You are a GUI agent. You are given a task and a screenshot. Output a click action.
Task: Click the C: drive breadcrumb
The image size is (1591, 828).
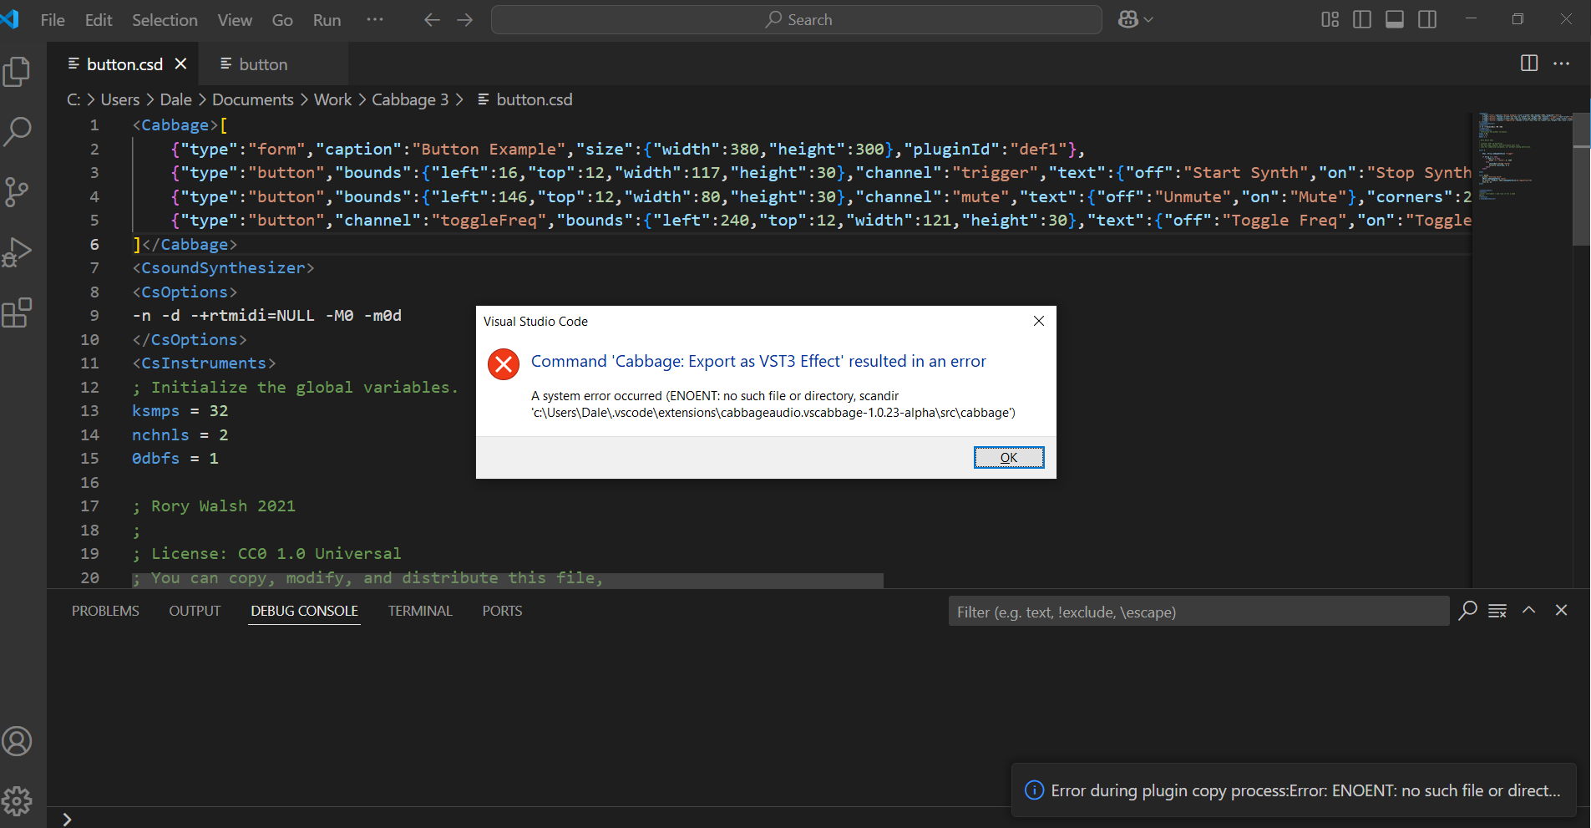coord(73,99)
